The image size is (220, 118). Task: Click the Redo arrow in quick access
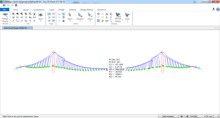point(12,5)
